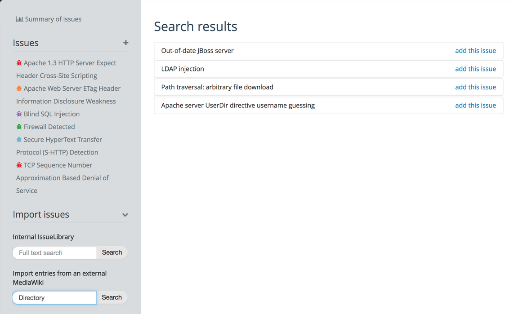This screenshot has width=518, height=314.
Task: Select the Out-of-date JBoss server result text
Action: pos(197,50)
